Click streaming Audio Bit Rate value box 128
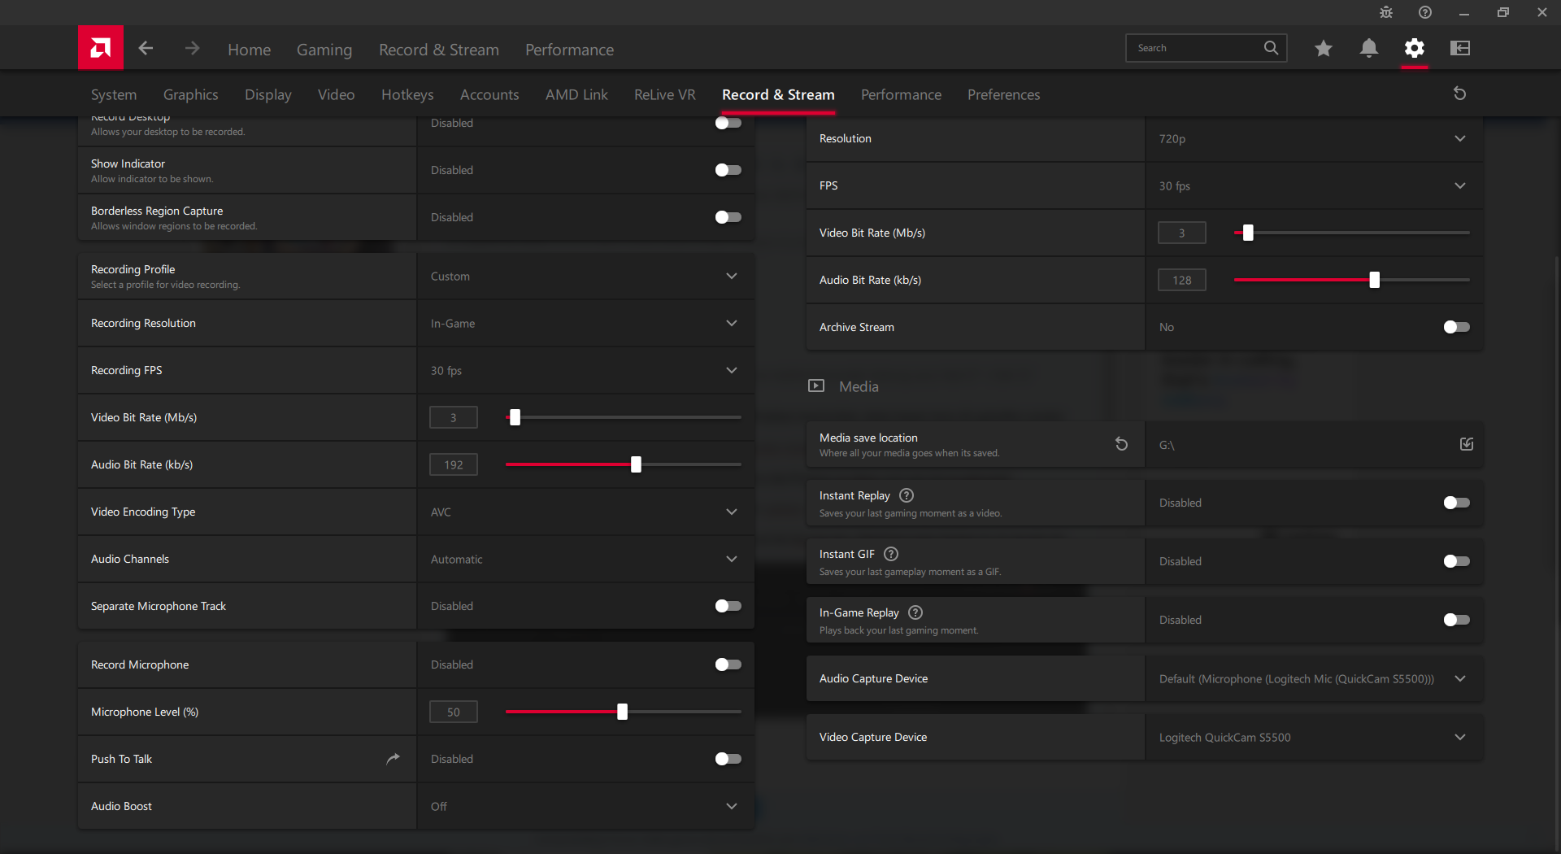 [1182, 280]
